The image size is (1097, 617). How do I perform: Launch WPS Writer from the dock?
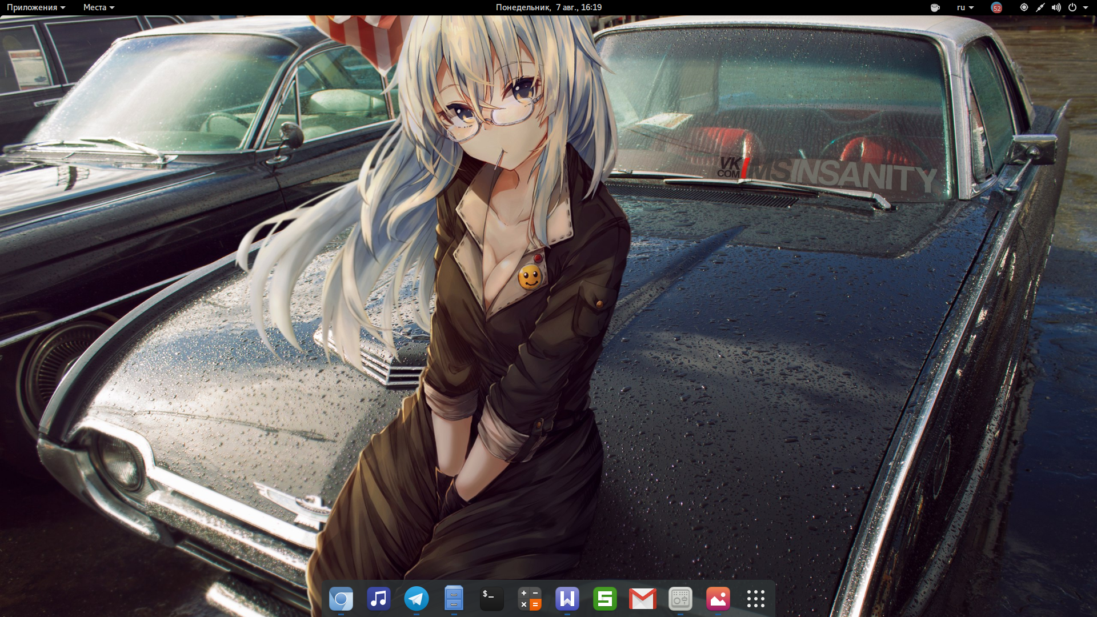pyautogui.click(x=567, y=599)
